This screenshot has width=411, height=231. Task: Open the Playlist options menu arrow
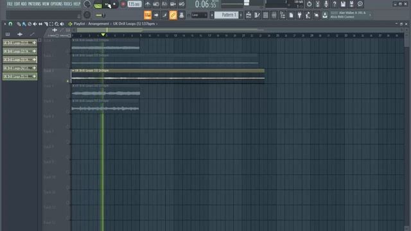pos(5,24)
